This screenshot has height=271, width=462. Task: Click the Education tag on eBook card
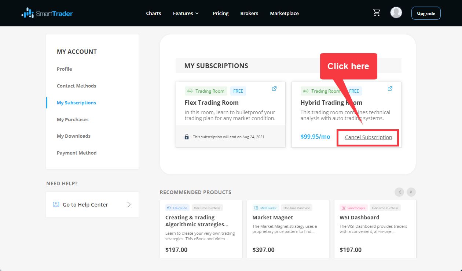click(177, 208)
